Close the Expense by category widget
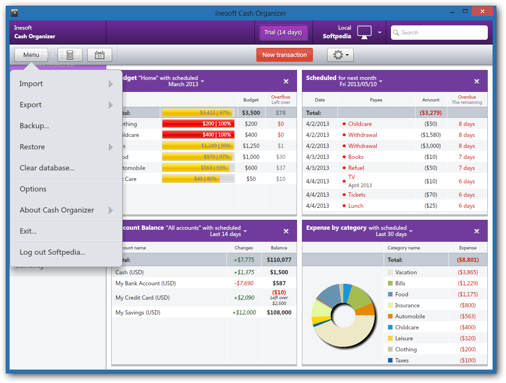The height and width of the screenshot is (383, 506). (x=477, y=231)
